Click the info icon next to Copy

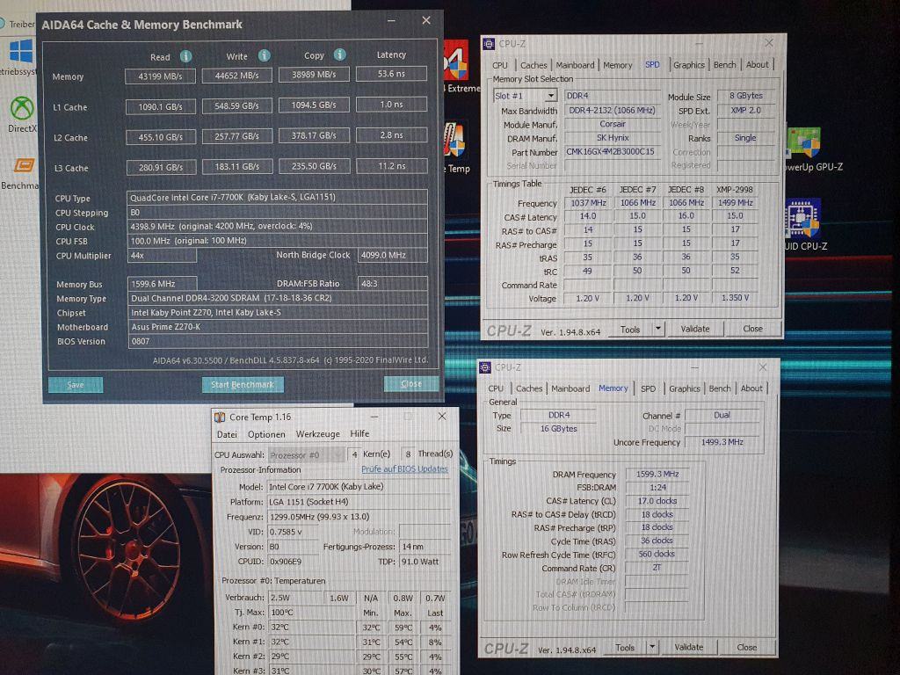pos(340,54)
